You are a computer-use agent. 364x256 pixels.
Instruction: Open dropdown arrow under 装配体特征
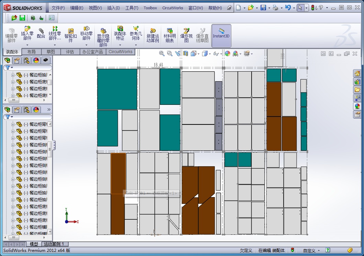120,45
